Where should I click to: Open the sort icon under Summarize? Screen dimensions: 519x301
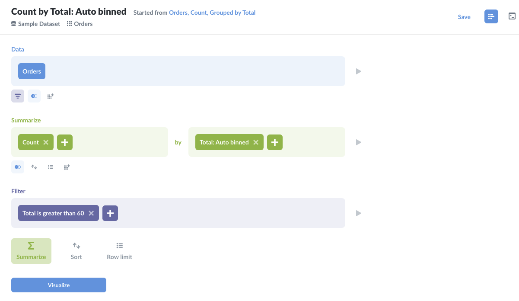point(34,167)
